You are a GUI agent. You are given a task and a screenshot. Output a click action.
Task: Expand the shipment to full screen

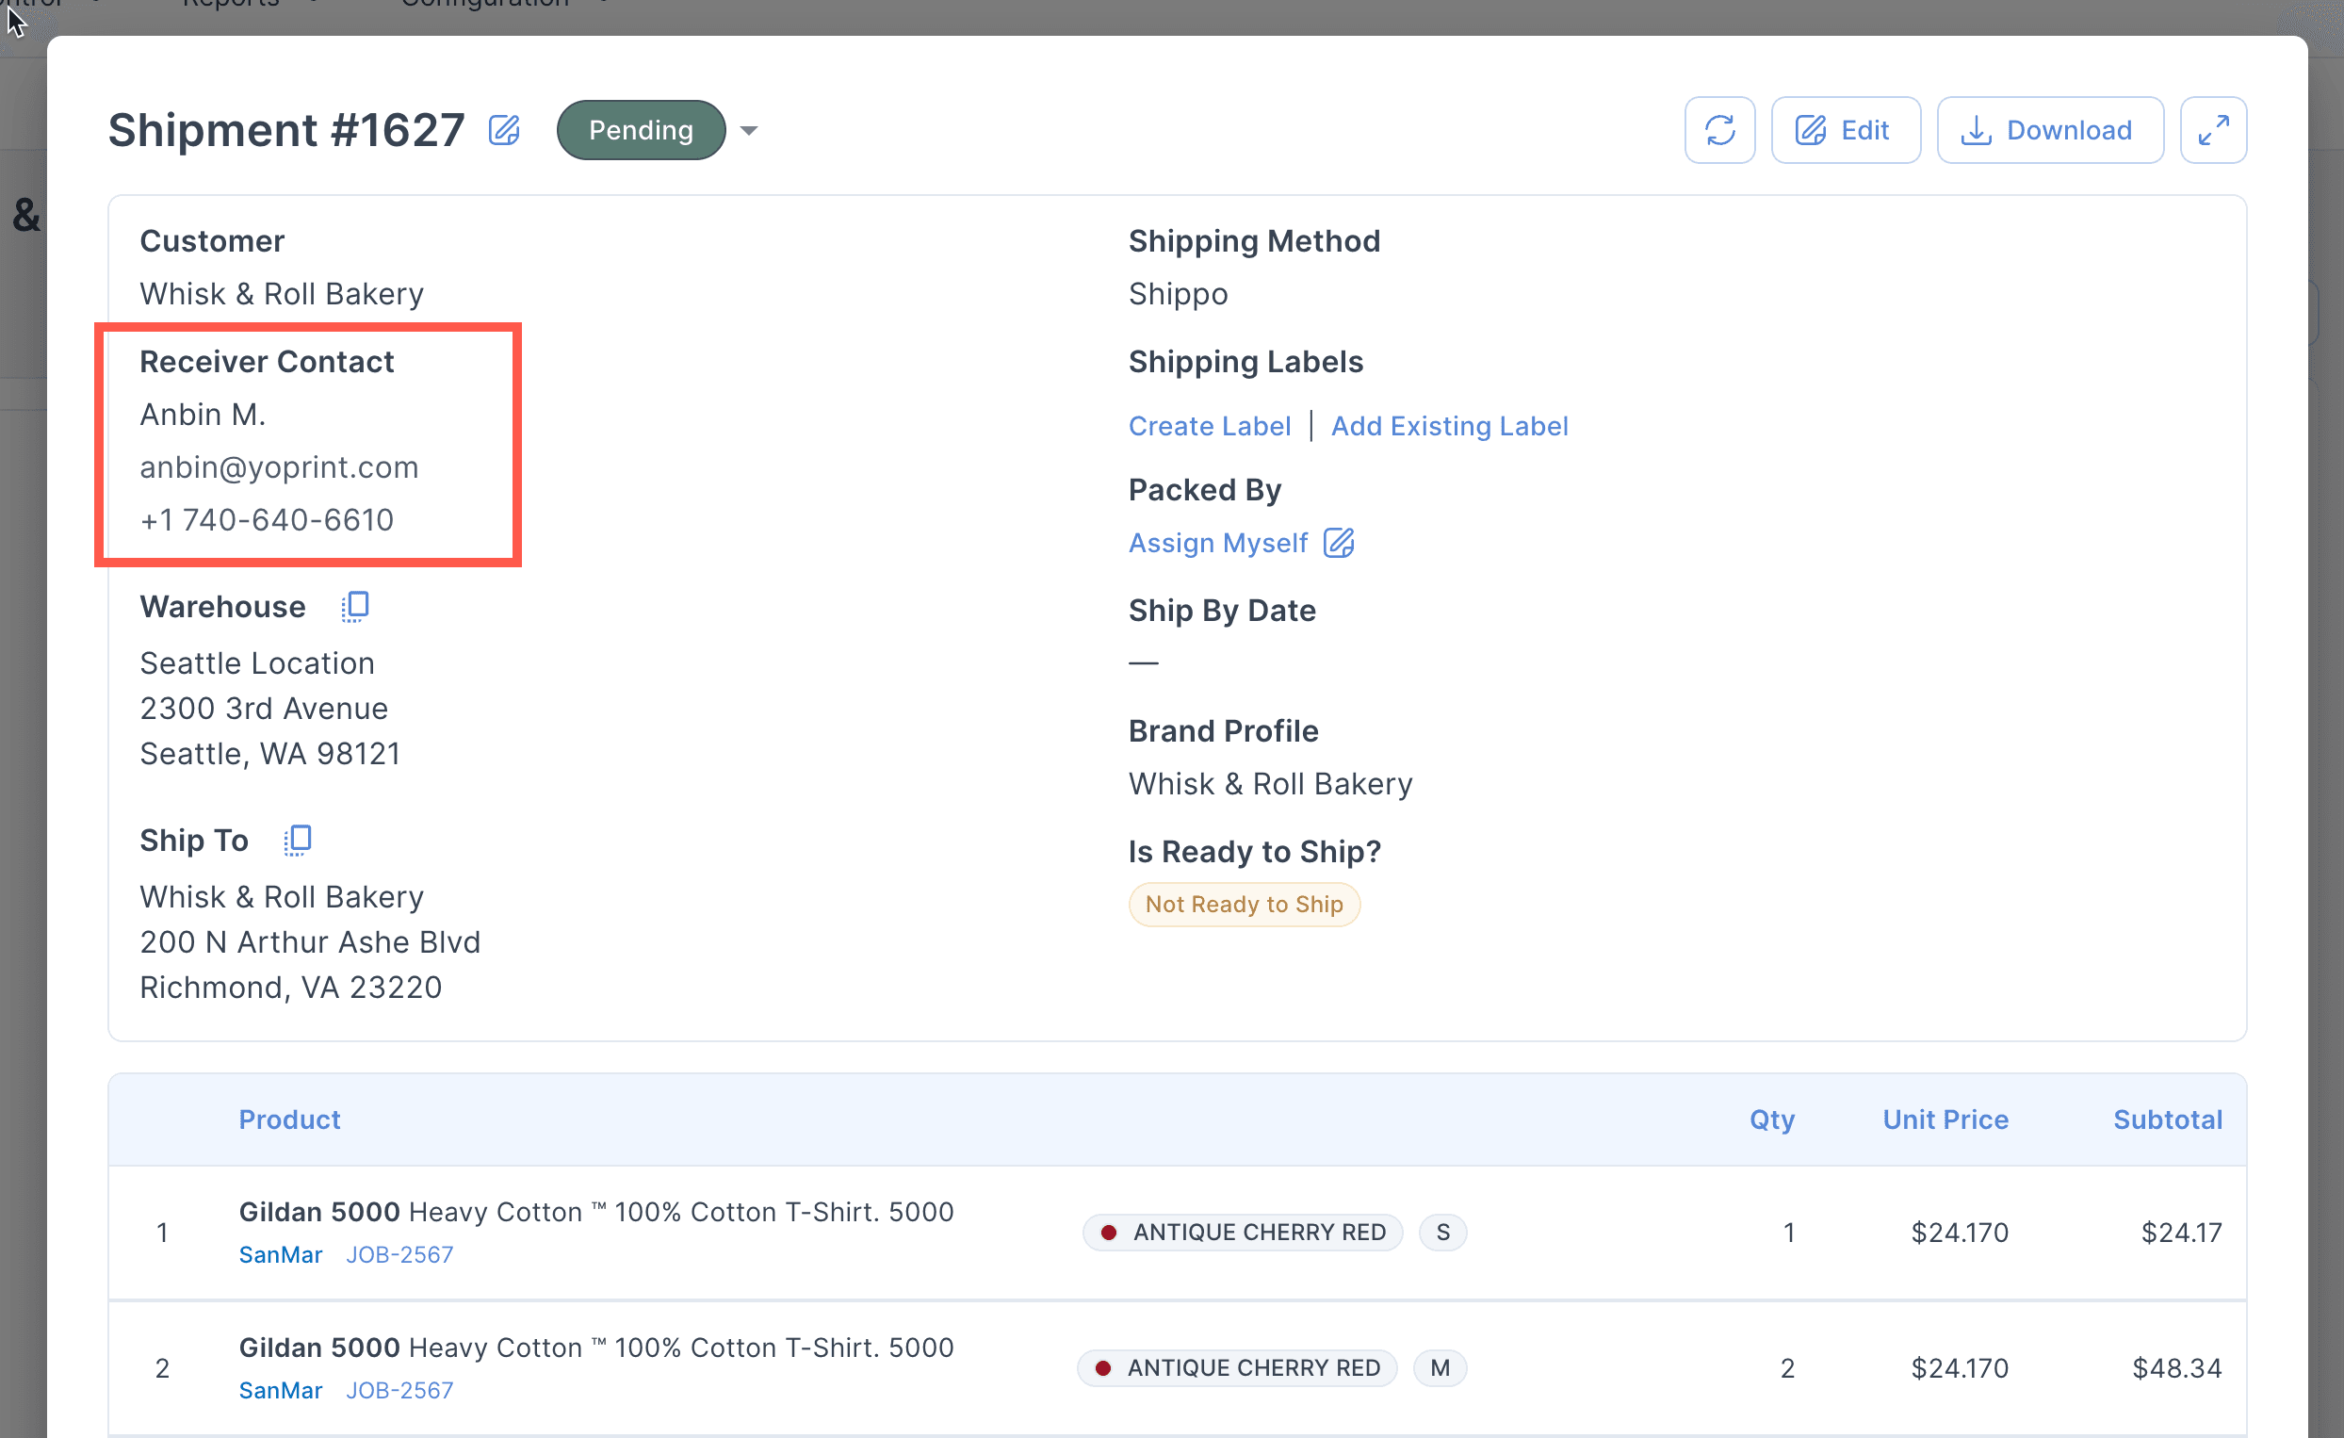[2213, 130]
